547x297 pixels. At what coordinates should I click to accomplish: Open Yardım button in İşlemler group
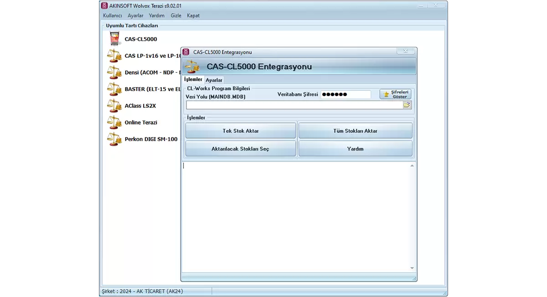[355, 149]
